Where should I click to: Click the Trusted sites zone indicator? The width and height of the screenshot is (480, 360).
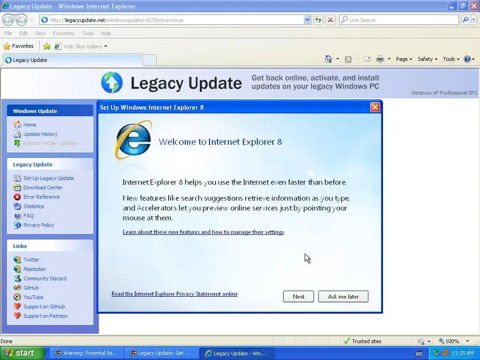tap(362, 341)
